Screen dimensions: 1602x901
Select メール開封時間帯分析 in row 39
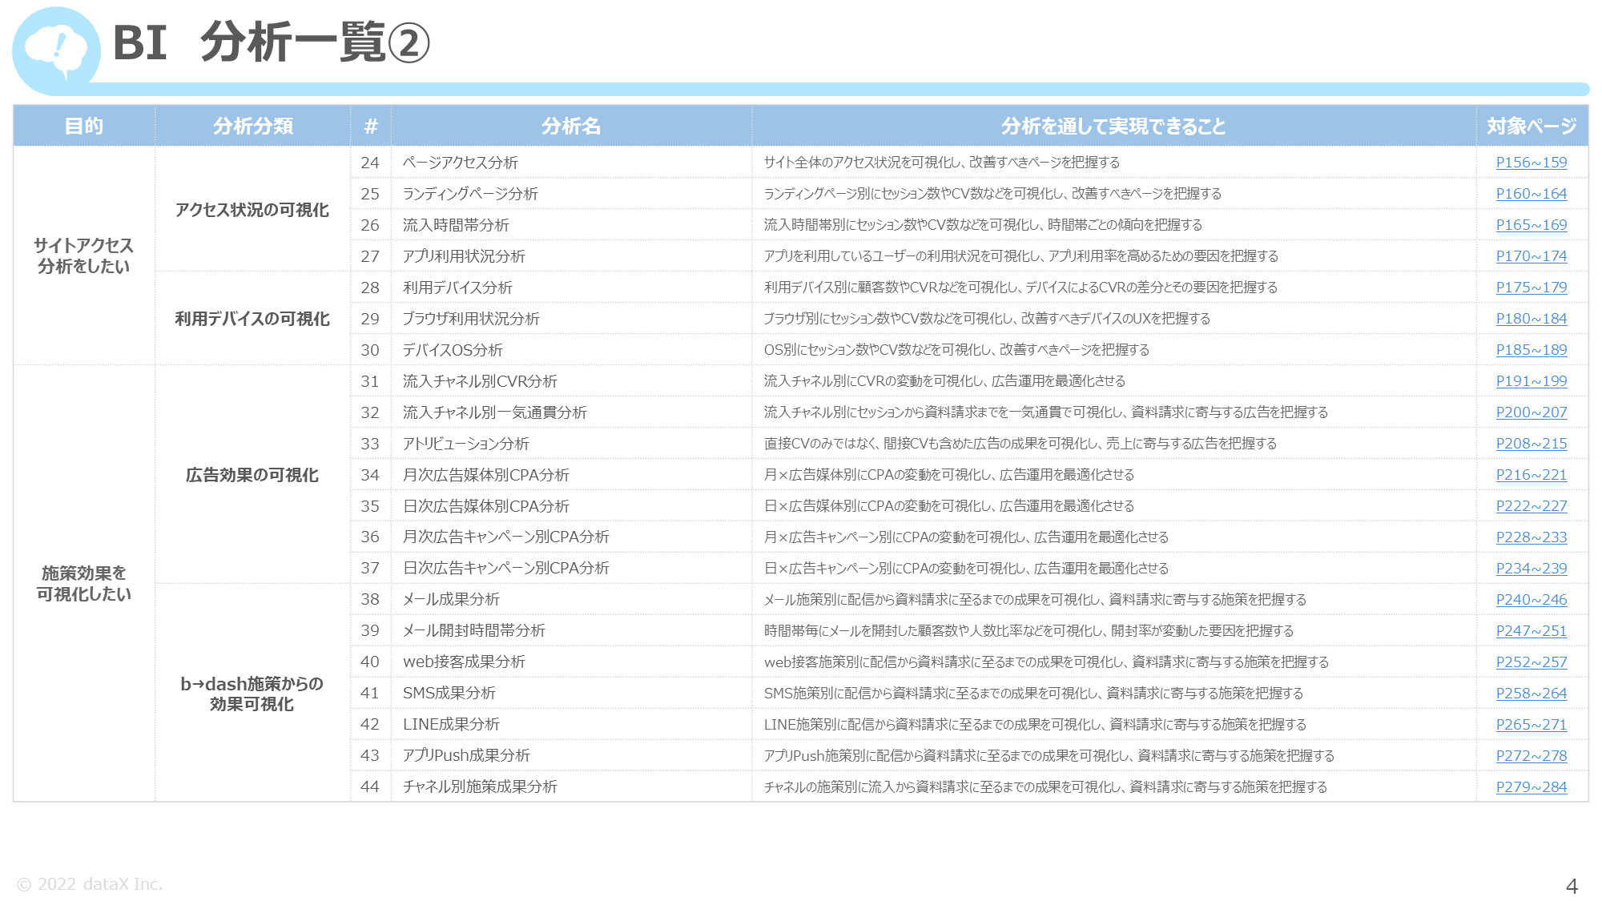point(474,631)
